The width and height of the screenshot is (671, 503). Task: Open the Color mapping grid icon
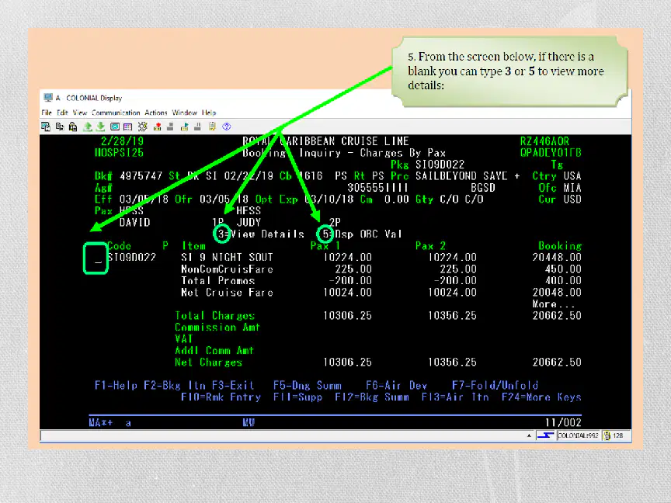(127, 127)
